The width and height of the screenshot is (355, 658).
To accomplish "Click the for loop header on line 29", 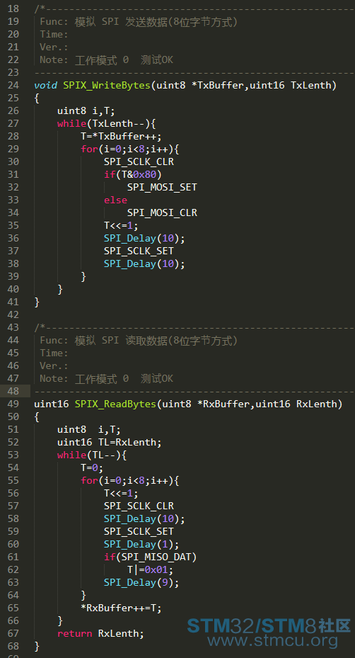I will coord(130,149).
